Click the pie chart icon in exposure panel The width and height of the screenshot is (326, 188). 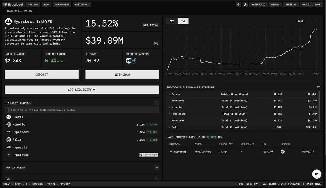(x=318, y=87)
